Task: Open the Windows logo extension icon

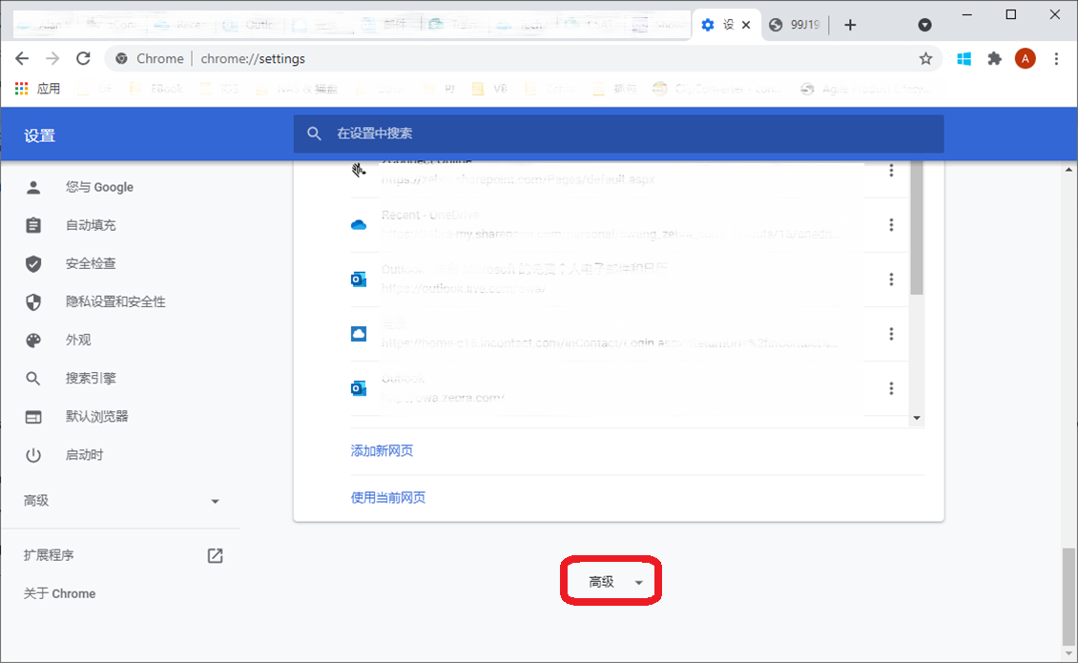Action: (964, 58)
